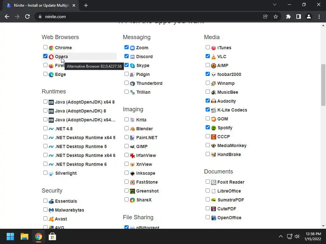326x244 pixels.
Task: Click the Blender app icon
Action: coord(132,129)
